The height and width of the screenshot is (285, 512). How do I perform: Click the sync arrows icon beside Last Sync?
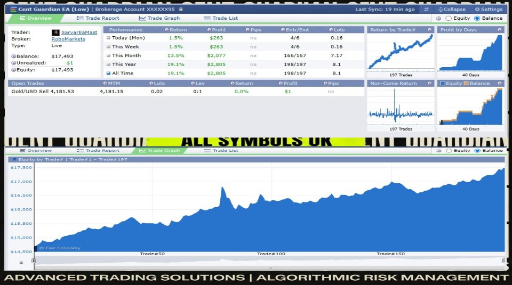coord(426,10)
